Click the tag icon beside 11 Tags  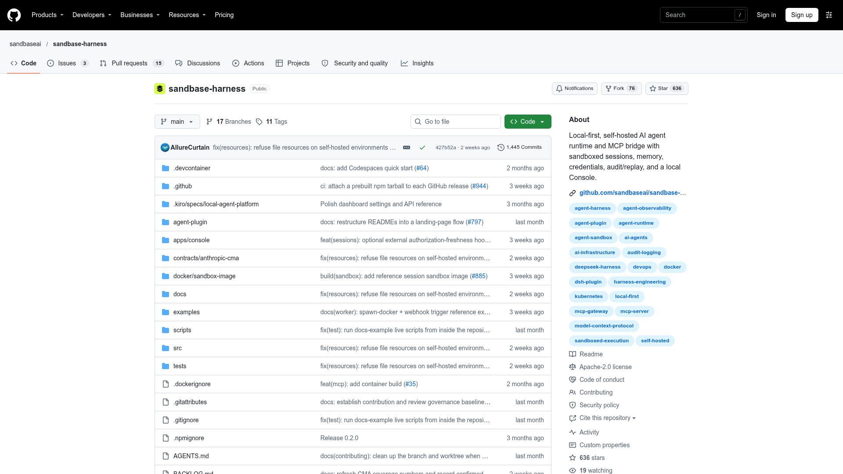click(x=259, y=122)
